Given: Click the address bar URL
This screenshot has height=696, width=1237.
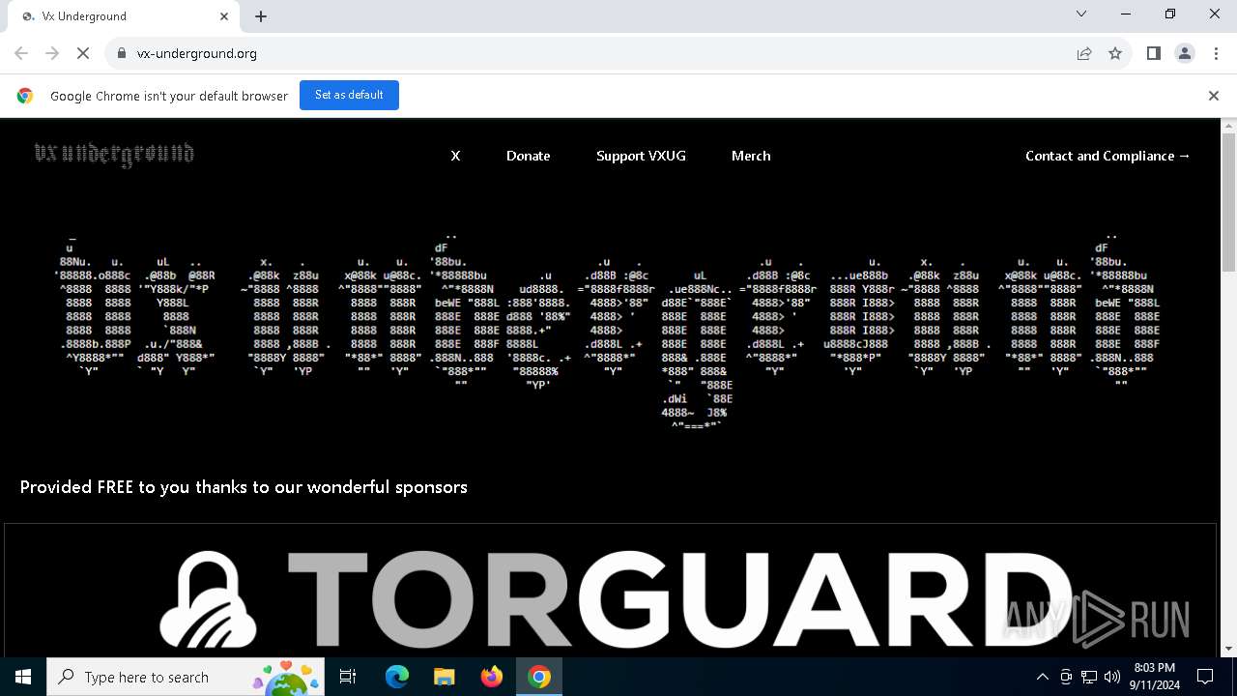Looking at the screenshot, I should 197,53.
